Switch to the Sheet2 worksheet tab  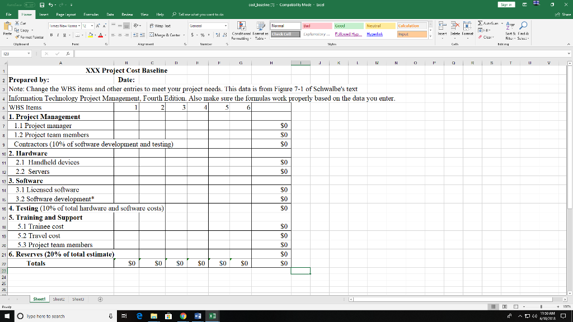(58, 299)
